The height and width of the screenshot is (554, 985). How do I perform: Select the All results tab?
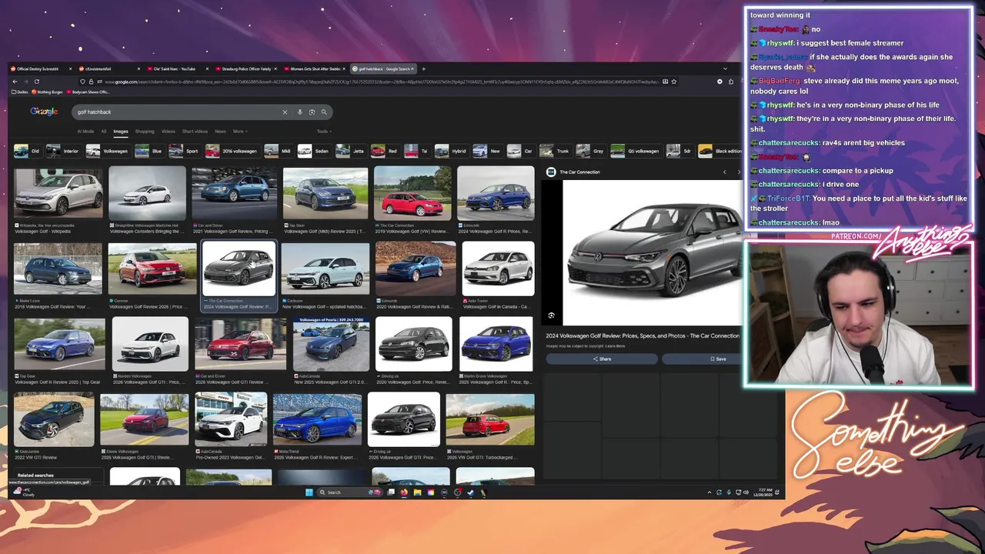(104, 132)
